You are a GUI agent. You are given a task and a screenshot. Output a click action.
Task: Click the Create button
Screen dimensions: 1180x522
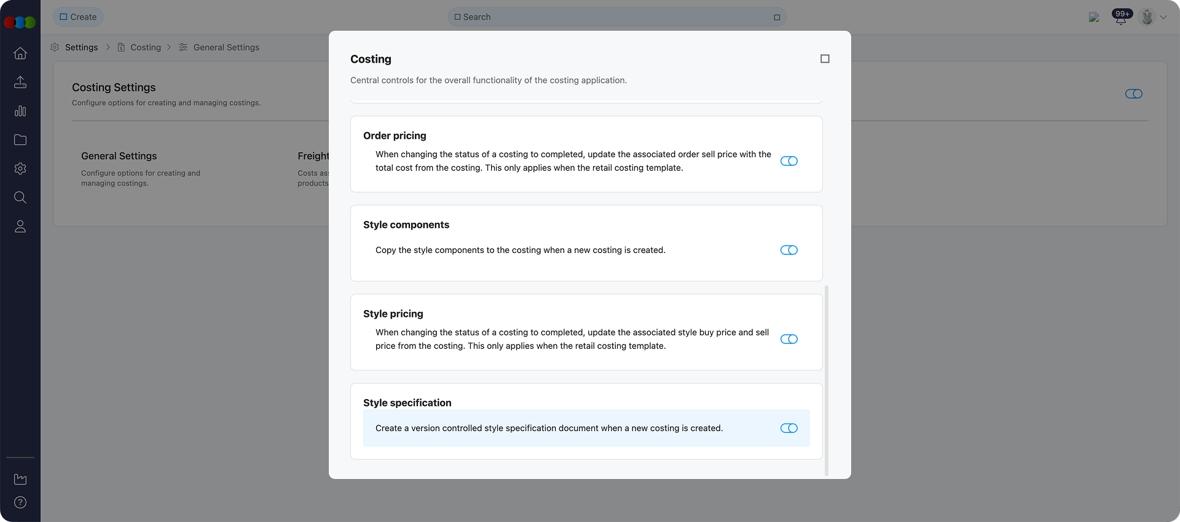pyautogui.click(x=78, y=17)
